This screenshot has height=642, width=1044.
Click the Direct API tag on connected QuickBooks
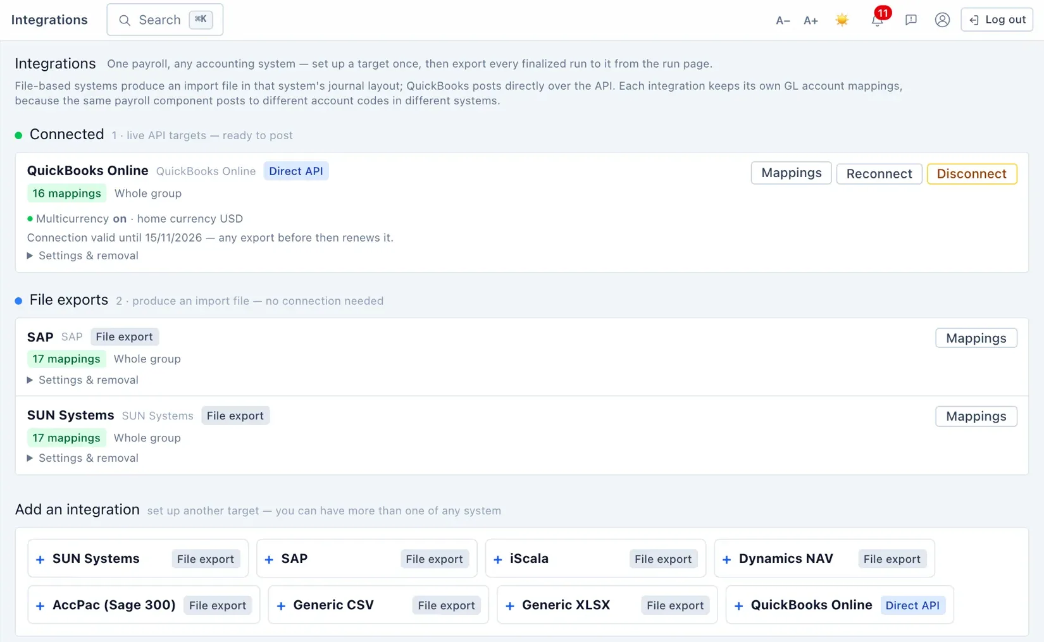click(296, 171)
